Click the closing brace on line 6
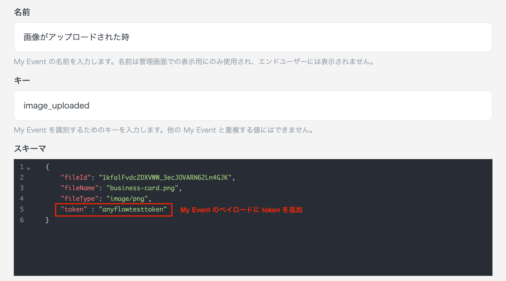 click(x=47, y=220)
